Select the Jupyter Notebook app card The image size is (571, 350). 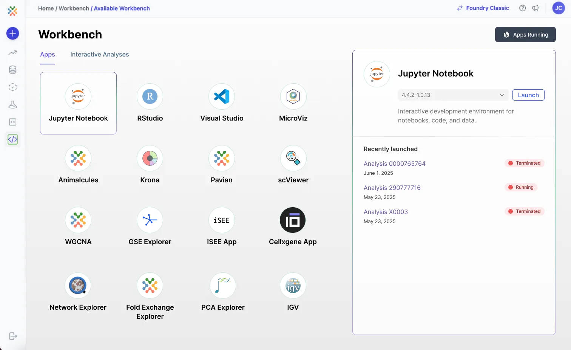tap(78, 103)
